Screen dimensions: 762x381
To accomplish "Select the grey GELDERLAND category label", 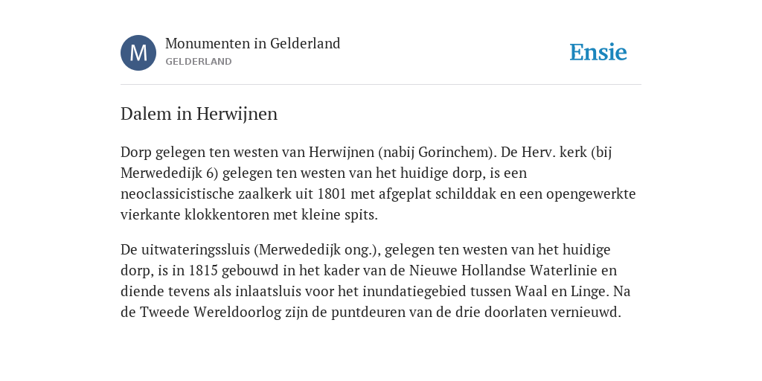I will 198,62.
